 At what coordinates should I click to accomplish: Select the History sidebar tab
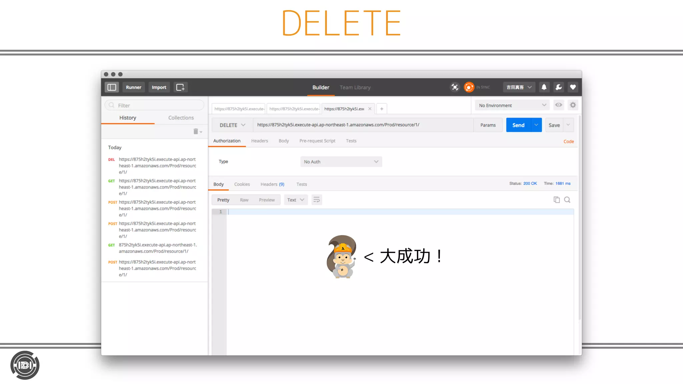[x=128, y=118]
